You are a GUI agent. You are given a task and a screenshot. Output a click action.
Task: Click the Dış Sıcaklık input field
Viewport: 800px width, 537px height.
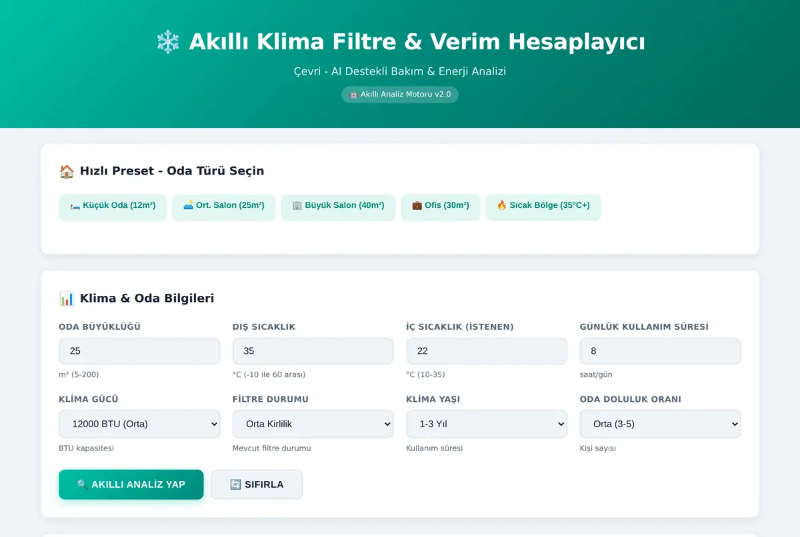click(x=313, y=351)
